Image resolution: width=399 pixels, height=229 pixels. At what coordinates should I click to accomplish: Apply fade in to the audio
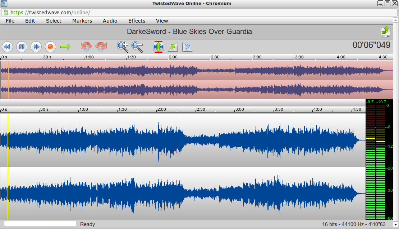tap(173, 47)
